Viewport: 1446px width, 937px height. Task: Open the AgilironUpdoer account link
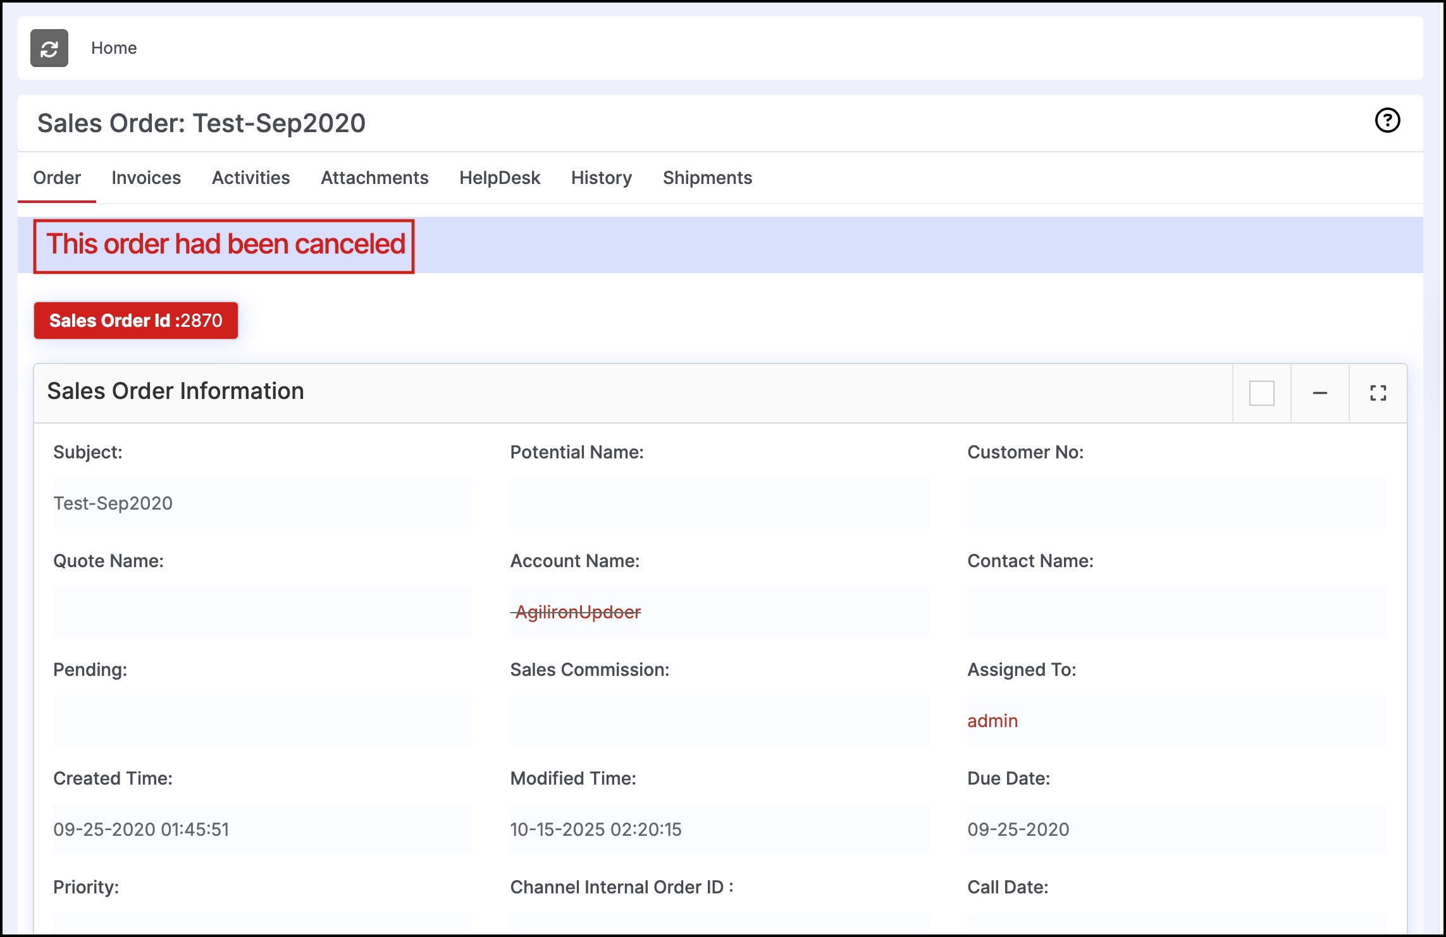click(x=578, y=612)
